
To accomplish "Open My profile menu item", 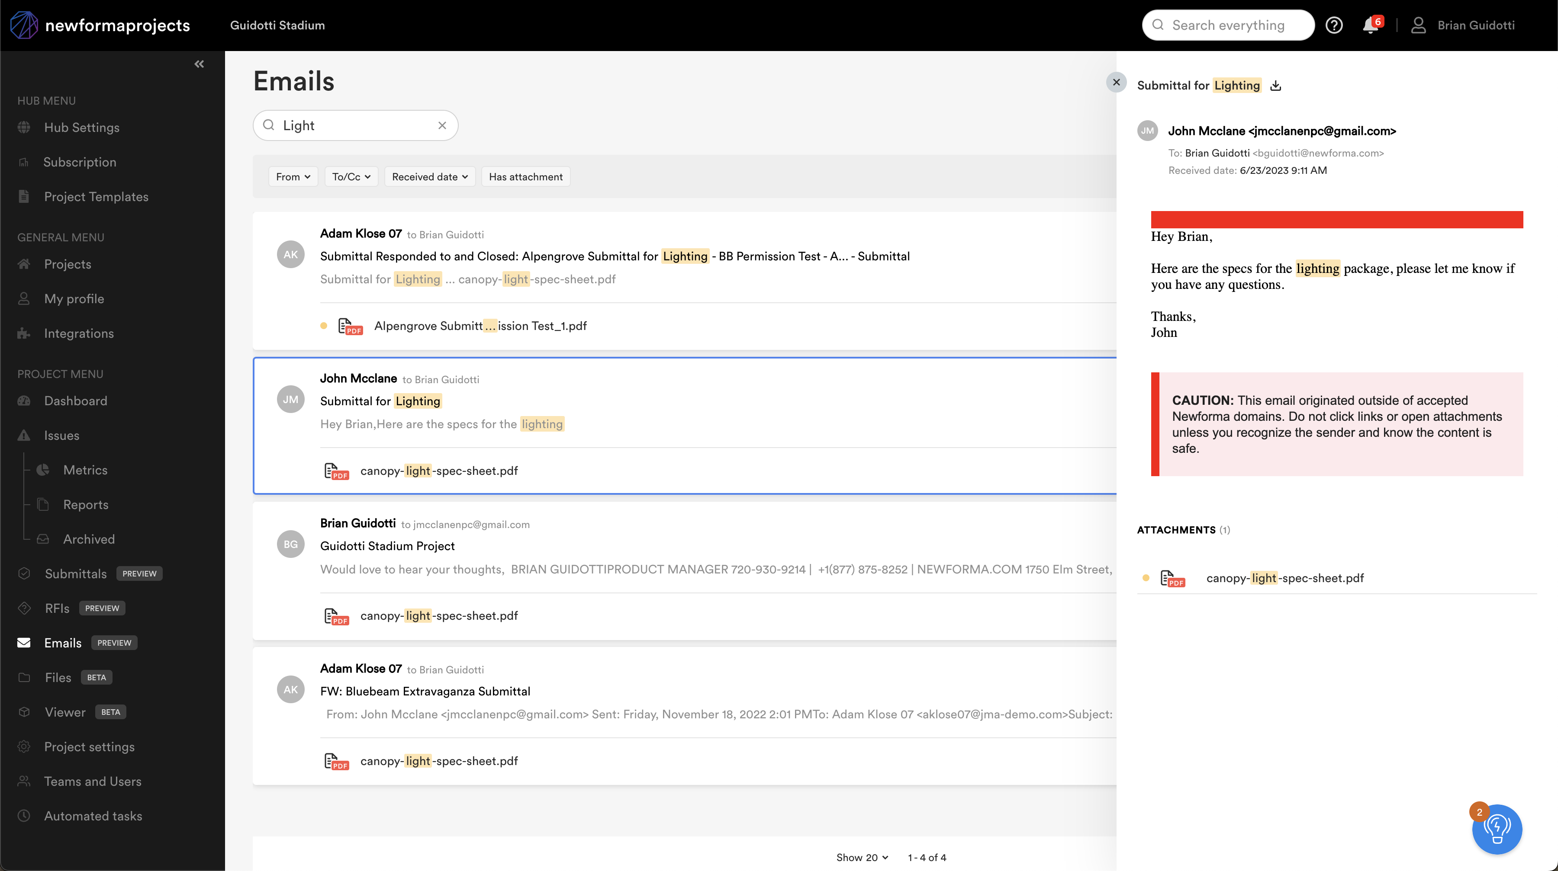I will click(74, 298).
